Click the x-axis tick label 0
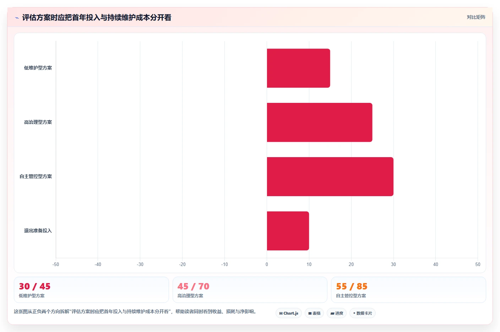 click(267, 264)
